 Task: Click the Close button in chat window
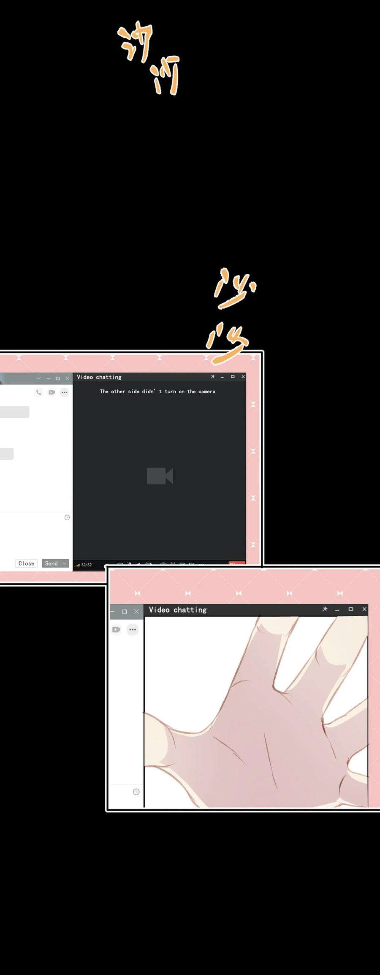pos(26,563)
